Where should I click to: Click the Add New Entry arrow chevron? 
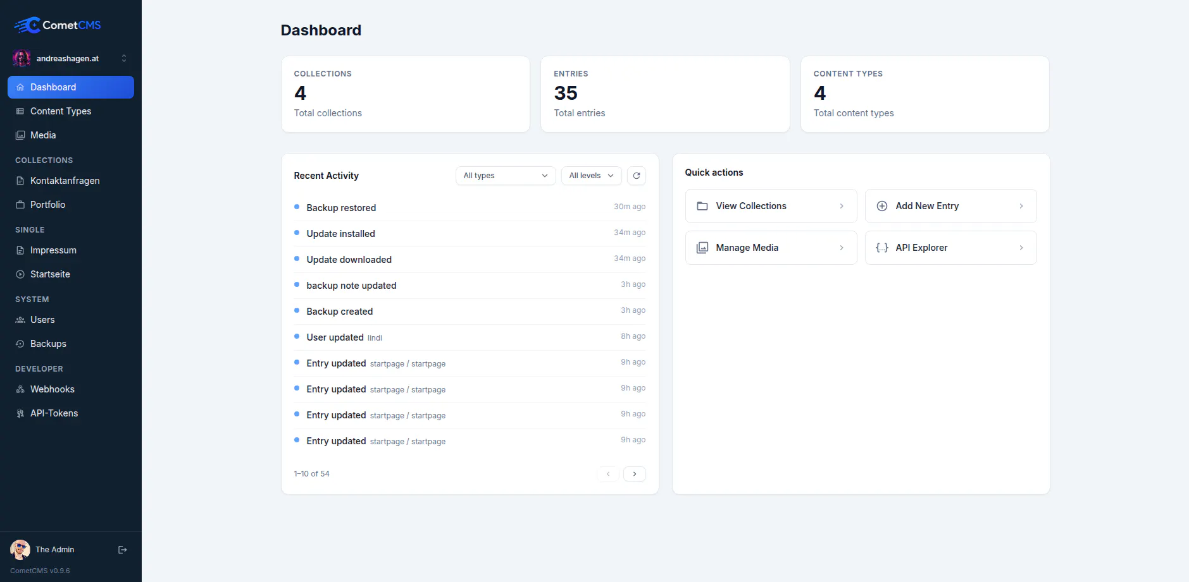(x=1021, y=206)
